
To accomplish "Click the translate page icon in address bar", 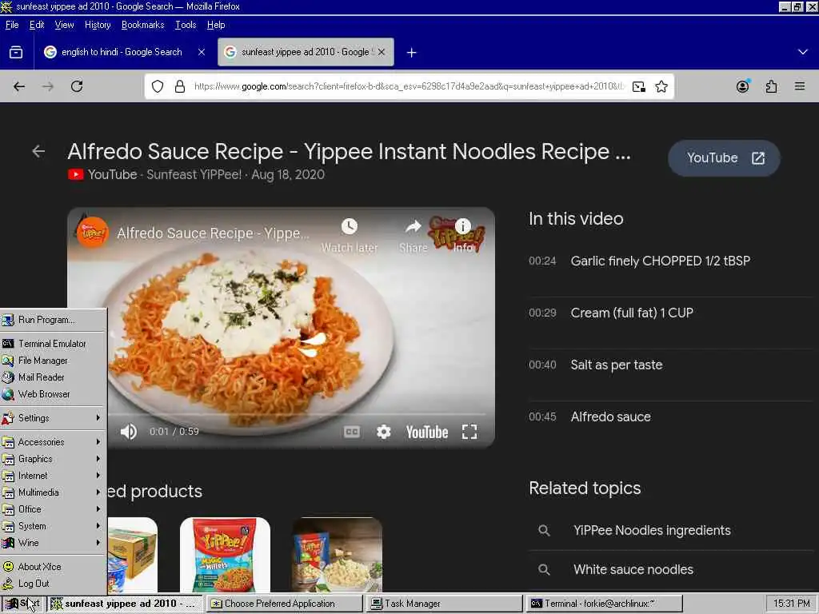I will click(638, 86).
